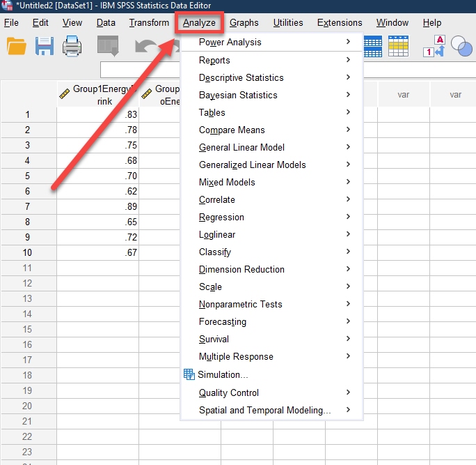Select row header number 10

point(29,252)
